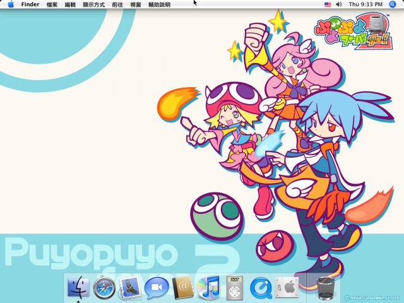Open the Finder application menu
Screen dimensions: 404x303
pyautogui.click(x=30, y=4)
